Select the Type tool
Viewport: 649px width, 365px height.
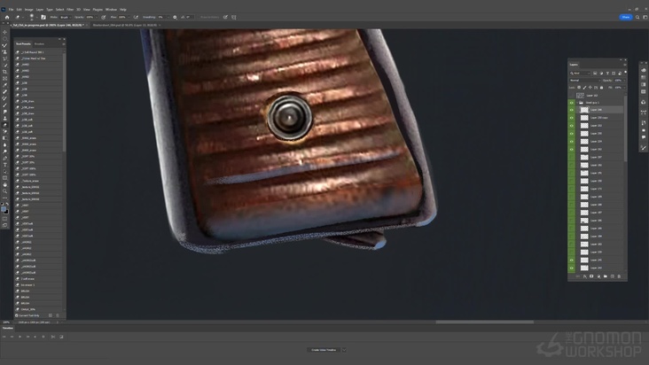[4, 164]
